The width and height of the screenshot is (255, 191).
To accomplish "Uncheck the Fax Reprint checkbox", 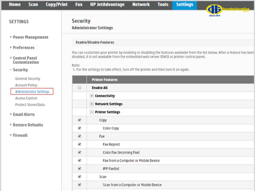I will point(79,144).
